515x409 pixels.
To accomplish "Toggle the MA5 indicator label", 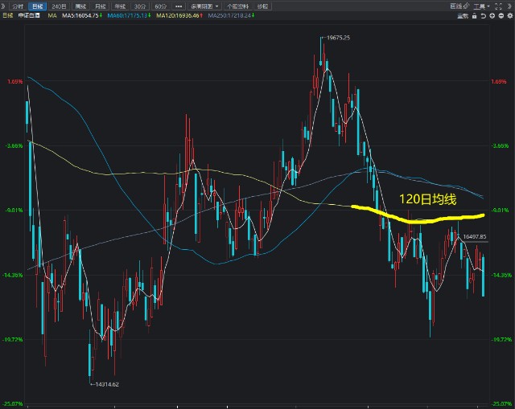I will tap(80, 15).
